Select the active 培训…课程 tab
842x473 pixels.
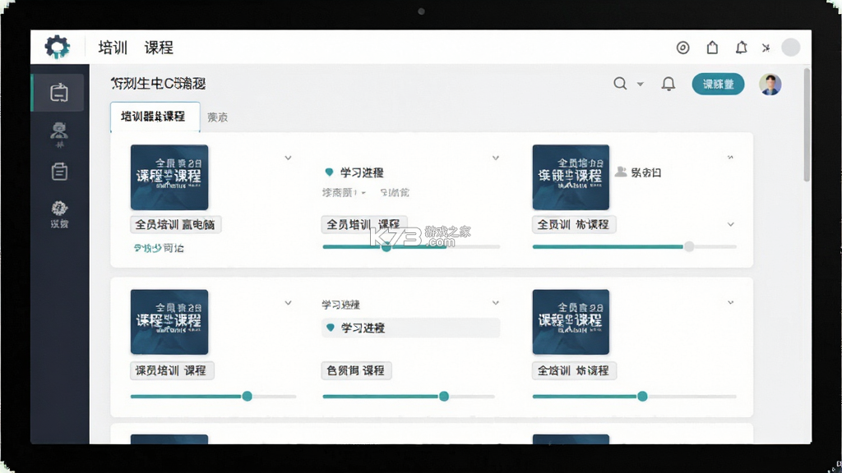coord(155,117)
